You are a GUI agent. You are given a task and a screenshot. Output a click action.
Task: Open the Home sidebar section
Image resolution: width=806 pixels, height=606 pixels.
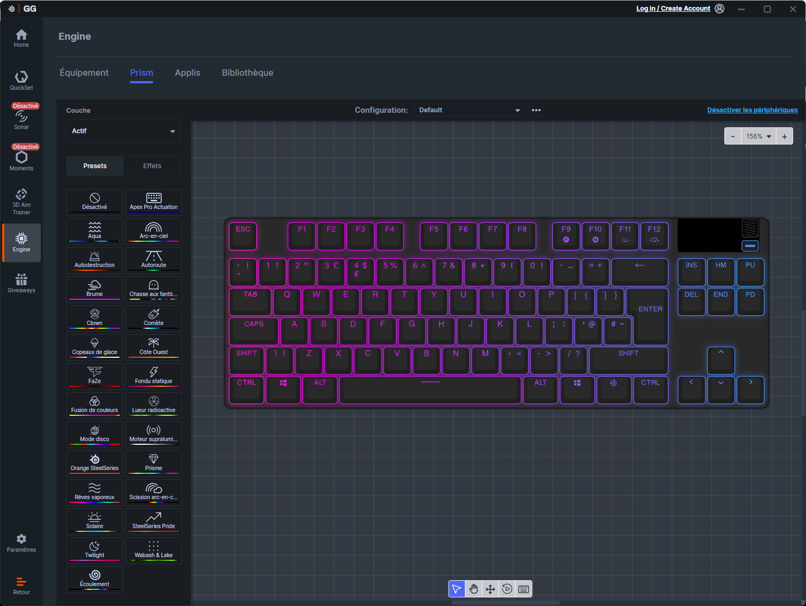click(x=21, y=38)
